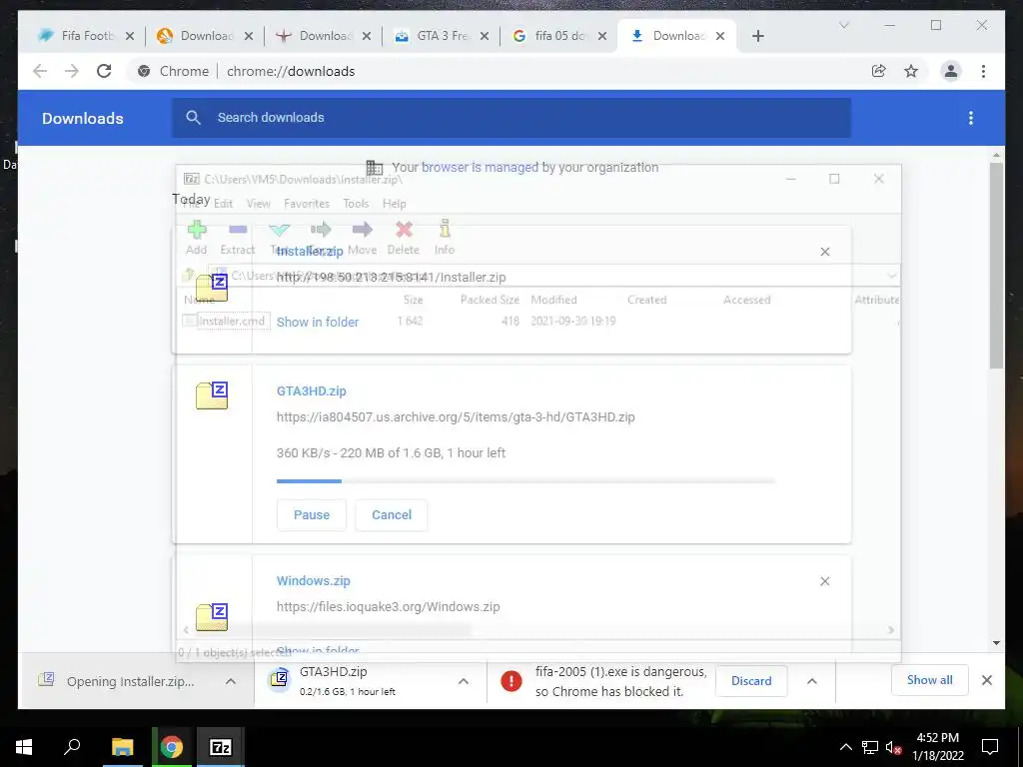Image resolution: width=1023 pixels, height=767 pixels.
Task: Discard the blocked fifa-2005 (1).exe file
Action: click(x=751, y=681)
